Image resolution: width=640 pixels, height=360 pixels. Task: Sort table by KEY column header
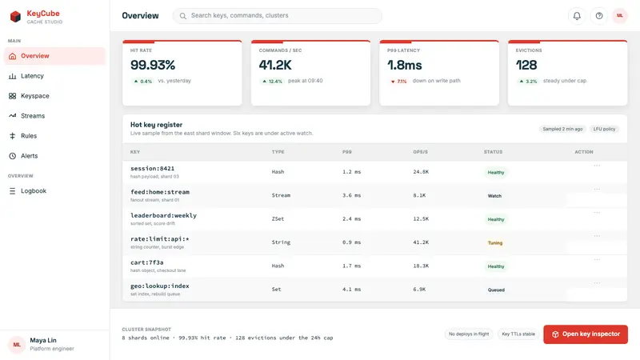[x=135, y=152]
